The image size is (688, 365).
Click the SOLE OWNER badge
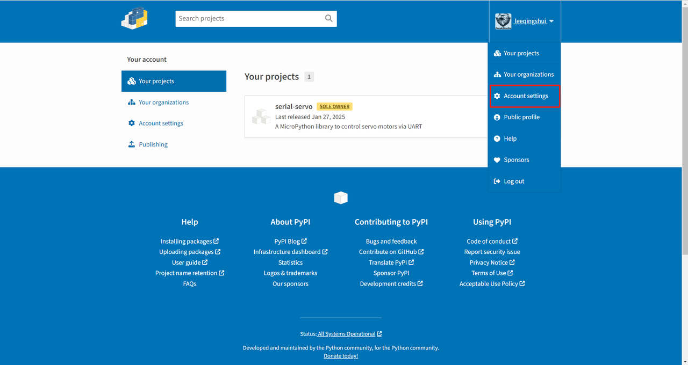(335, 106)
